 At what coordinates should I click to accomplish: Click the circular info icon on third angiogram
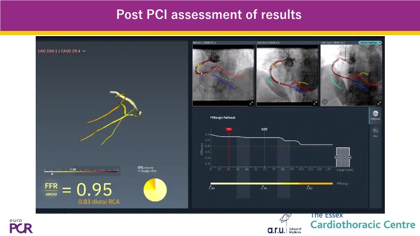pos(325,102)
